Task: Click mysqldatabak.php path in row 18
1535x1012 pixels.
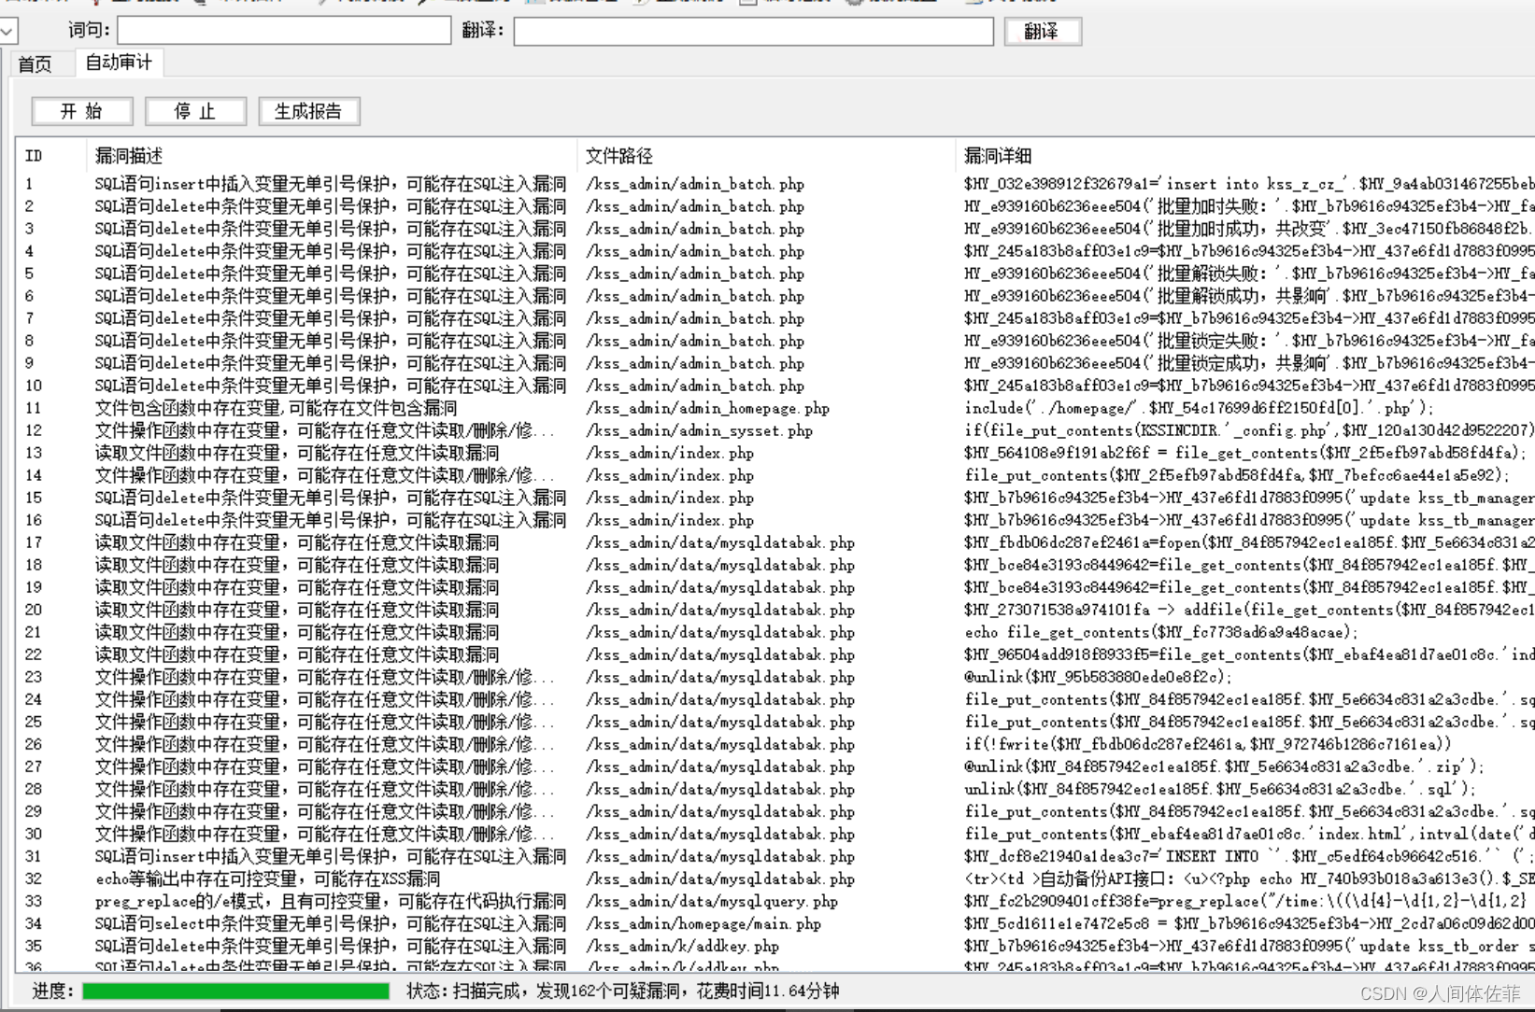Action: [720, 565]
